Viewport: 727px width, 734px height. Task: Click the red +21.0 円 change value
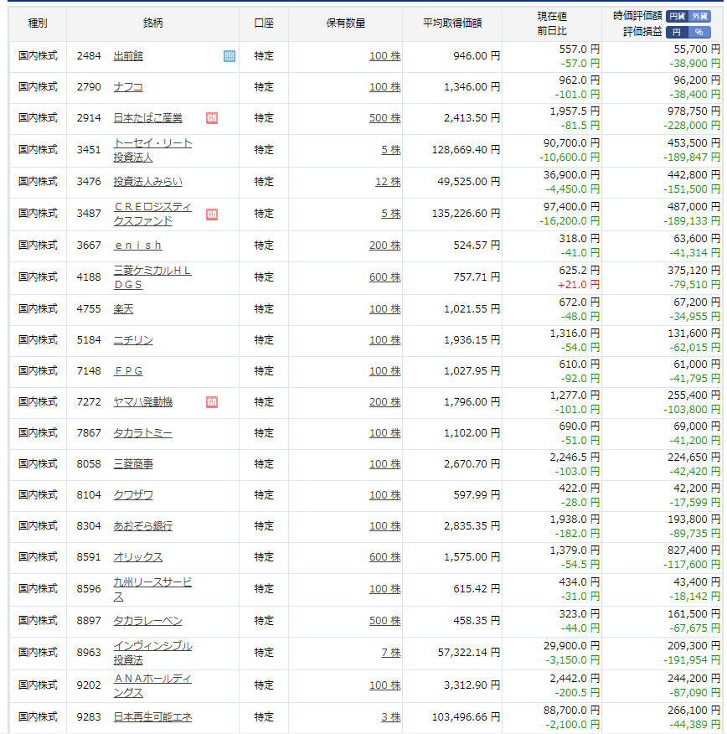click(x=578, y=285)
